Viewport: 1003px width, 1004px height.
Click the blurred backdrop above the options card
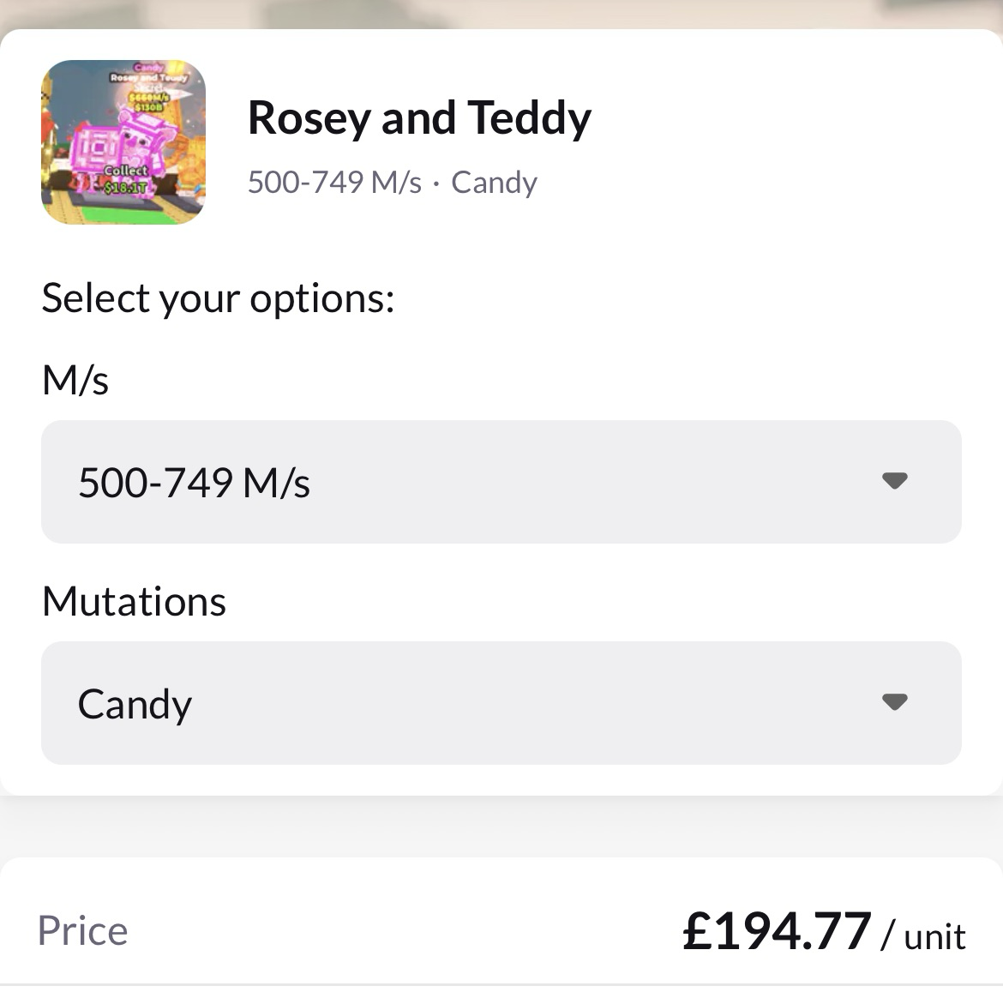tap(501, 13)
